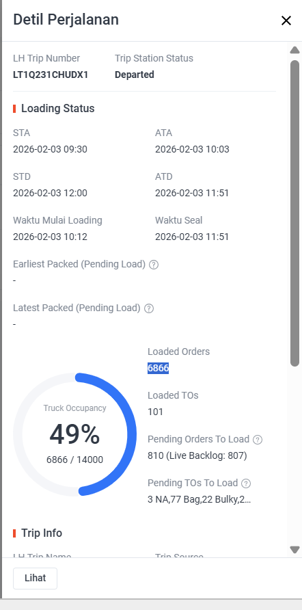
Task: Select the highlighted Loaded Orders value 6866
Action: click(159, 368)
